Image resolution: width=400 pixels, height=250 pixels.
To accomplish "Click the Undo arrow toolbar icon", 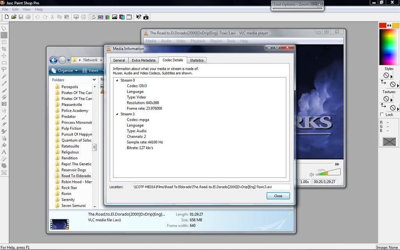I will pyautogui.click(x=37, y=17).
